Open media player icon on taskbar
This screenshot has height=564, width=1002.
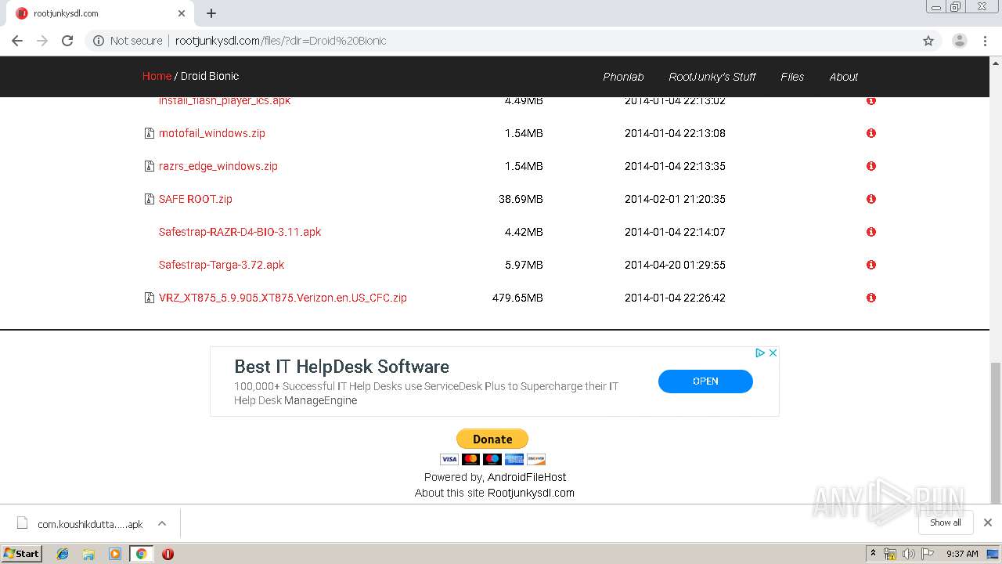(115, 554)
